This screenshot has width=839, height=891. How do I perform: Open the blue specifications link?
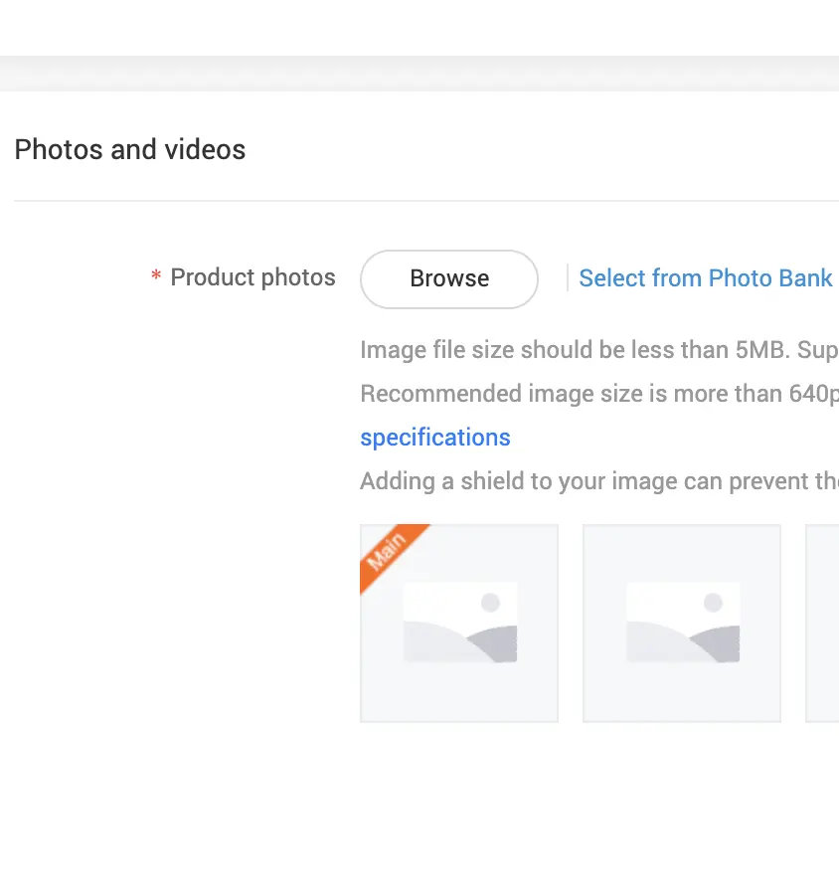pos(435,438)
